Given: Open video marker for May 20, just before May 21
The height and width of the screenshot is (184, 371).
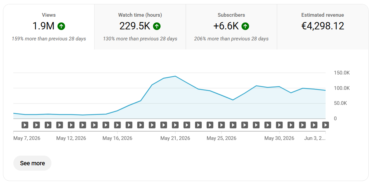Looking at the screenshot, I should click(164, 125).
